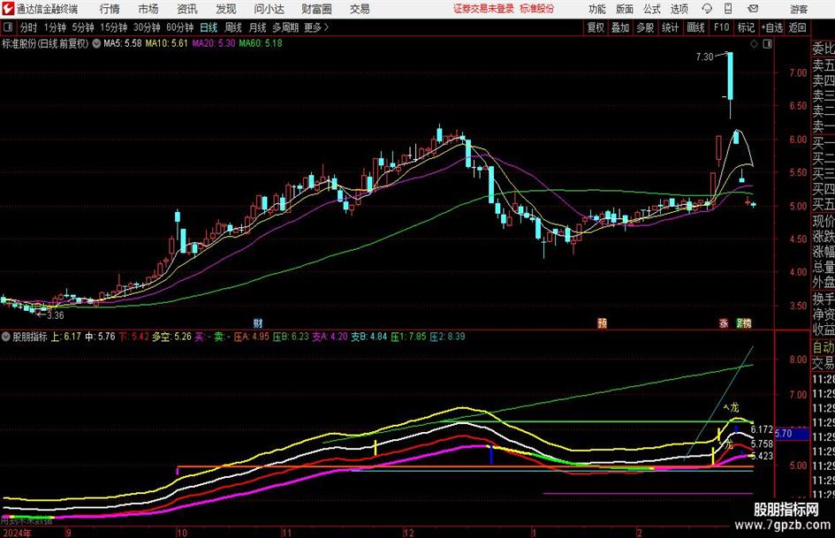Click the MA10: 5.61 label
The height and width of the screenshot is (538, 835).
pos(167,43)
